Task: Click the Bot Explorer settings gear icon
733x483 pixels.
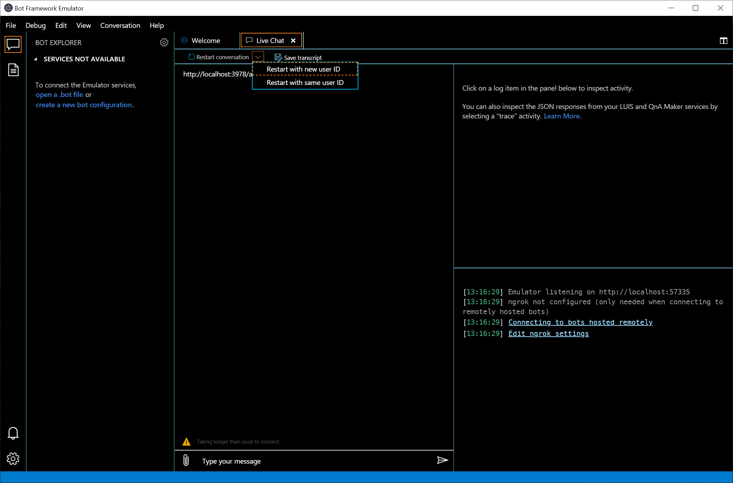Action: pyautogui.click(x=164, y=42)
